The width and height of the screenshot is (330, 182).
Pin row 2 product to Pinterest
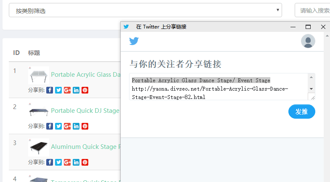tap(85, 126)
